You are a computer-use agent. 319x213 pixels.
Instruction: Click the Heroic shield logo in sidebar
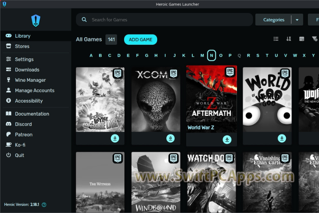click(36, 20)
